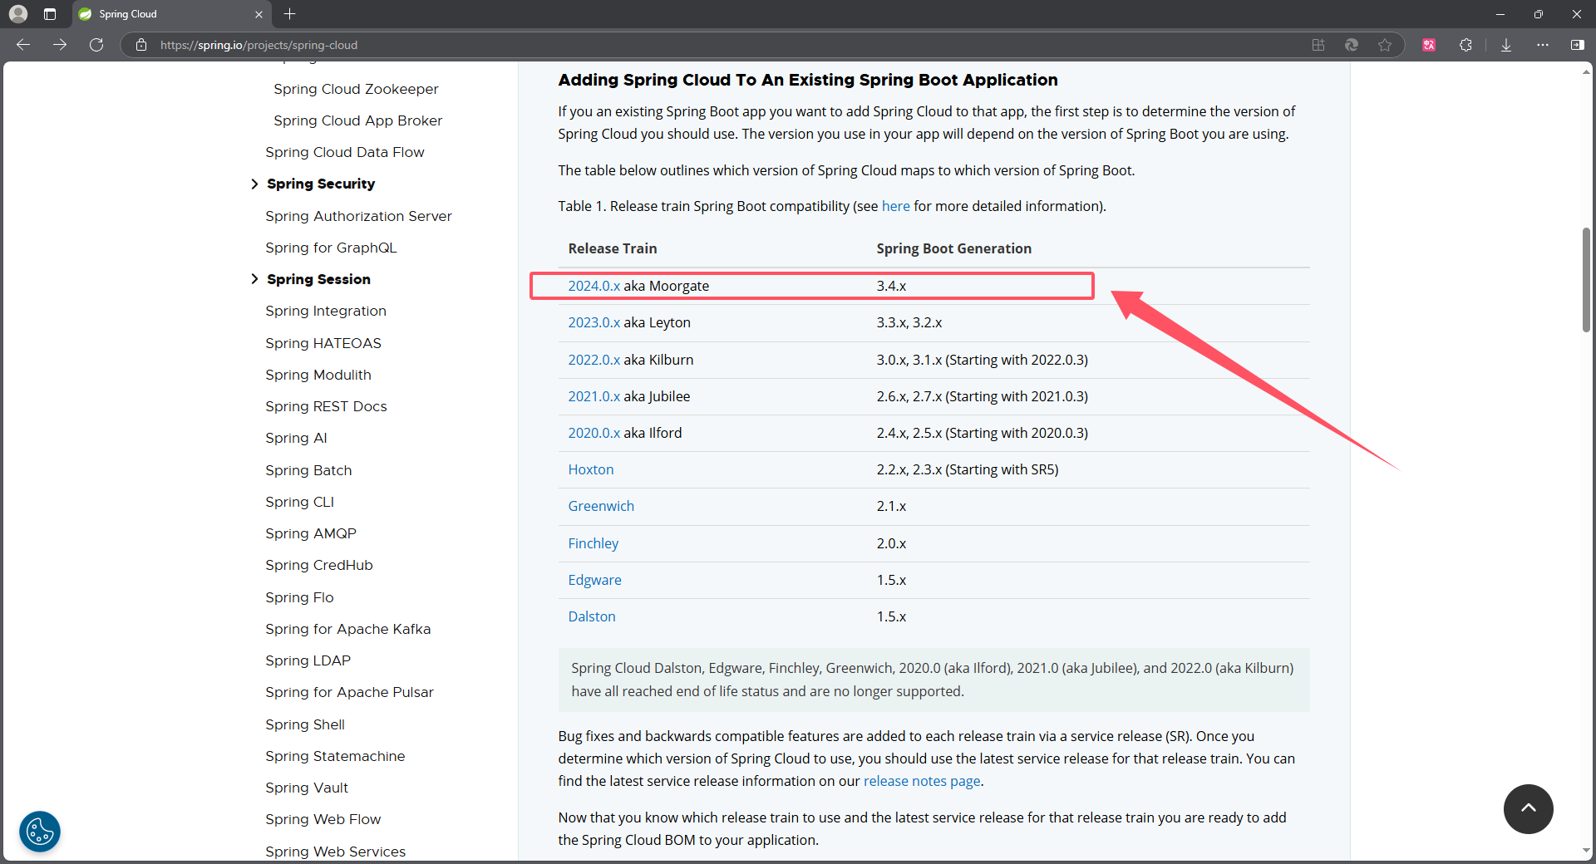Open the downloads icon
Viewport: 1596px width, 864px height.
coord(1506,45)
